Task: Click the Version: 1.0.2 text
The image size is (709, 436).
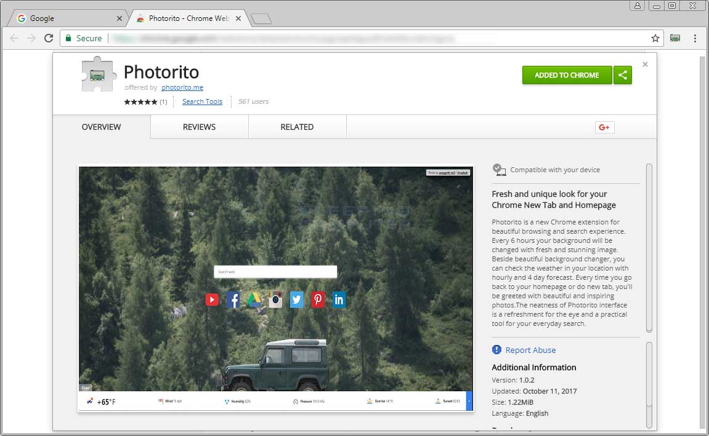Action: [x=513, y=380]
